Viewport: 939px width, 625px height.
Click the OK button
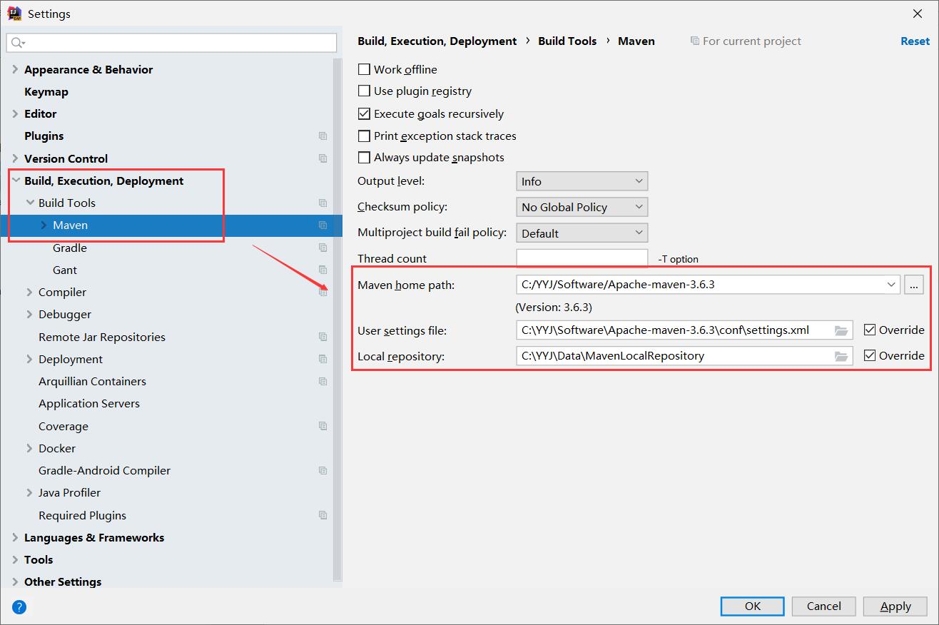753,606
